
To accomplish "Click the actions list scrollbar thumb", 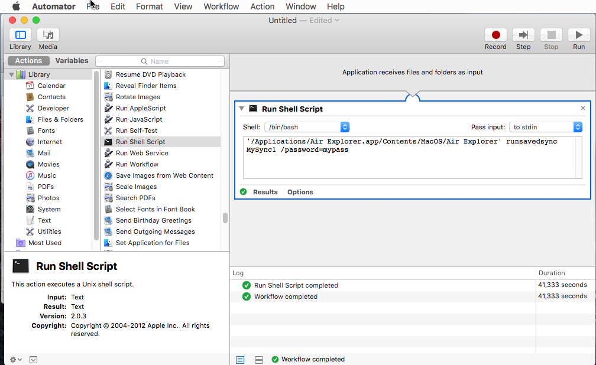I will tap(225, 218).
